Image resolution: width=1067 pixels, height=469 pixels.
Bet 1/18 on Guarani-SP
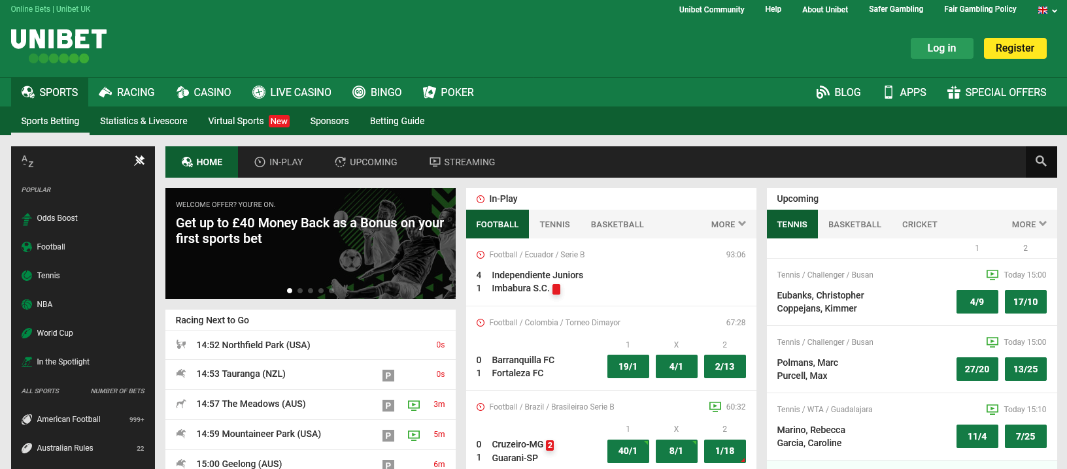pos(725,451)
